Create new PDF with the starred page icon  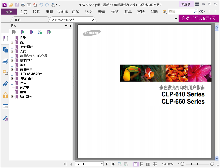pyautogui.click(x=35, y=5)
